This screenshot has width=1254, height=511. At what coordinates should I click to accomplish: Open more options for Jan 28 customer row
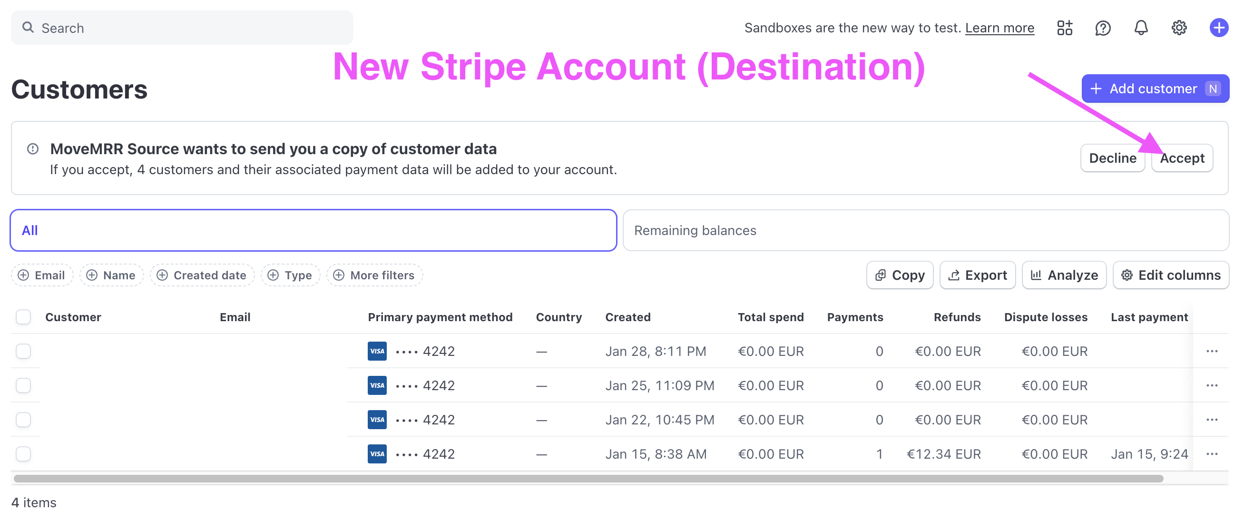1212,351
